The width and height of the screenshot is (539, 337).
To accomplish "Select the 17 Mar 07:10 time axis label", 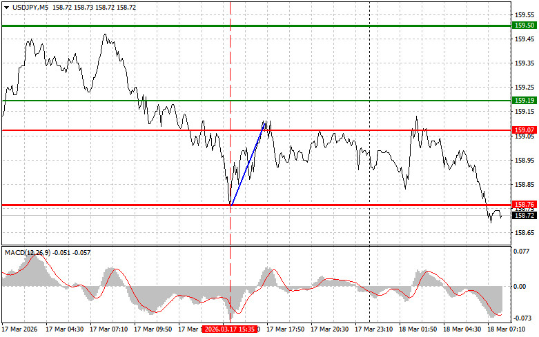I will pos(108,329).
